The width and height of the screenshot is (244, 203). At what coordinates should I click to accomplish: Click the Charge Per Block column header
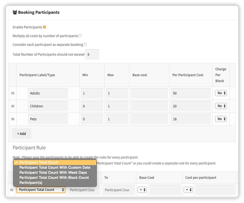click(221, 75)
